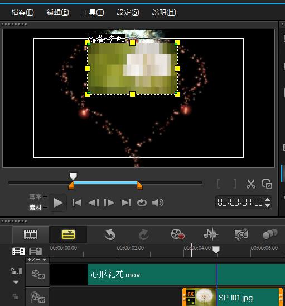The width and height of the screenshot is (285, 306).
Task: Cut clip with the scissors icon
Action: pyautogui.click(x=251, y=184)
